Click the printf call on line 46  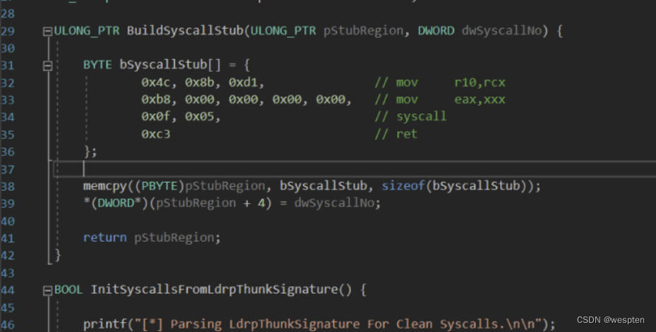[x=104, y=324]
